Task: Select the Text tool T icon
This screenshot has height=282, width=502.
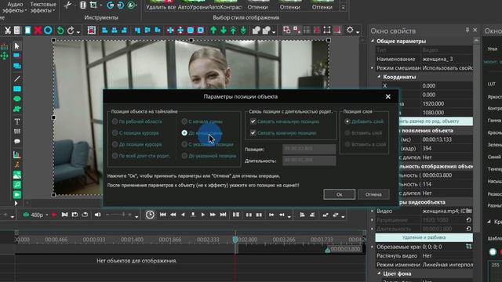Action: click(x=17, y=121)
